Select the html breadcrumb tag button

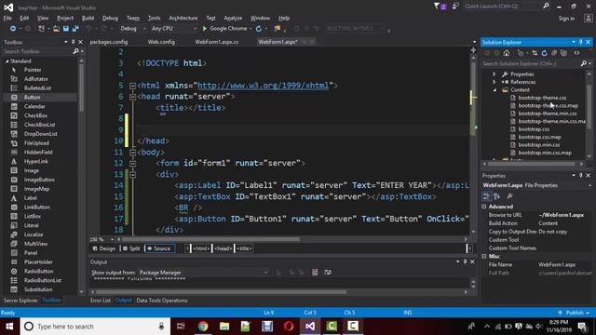[x=201, y=248]
